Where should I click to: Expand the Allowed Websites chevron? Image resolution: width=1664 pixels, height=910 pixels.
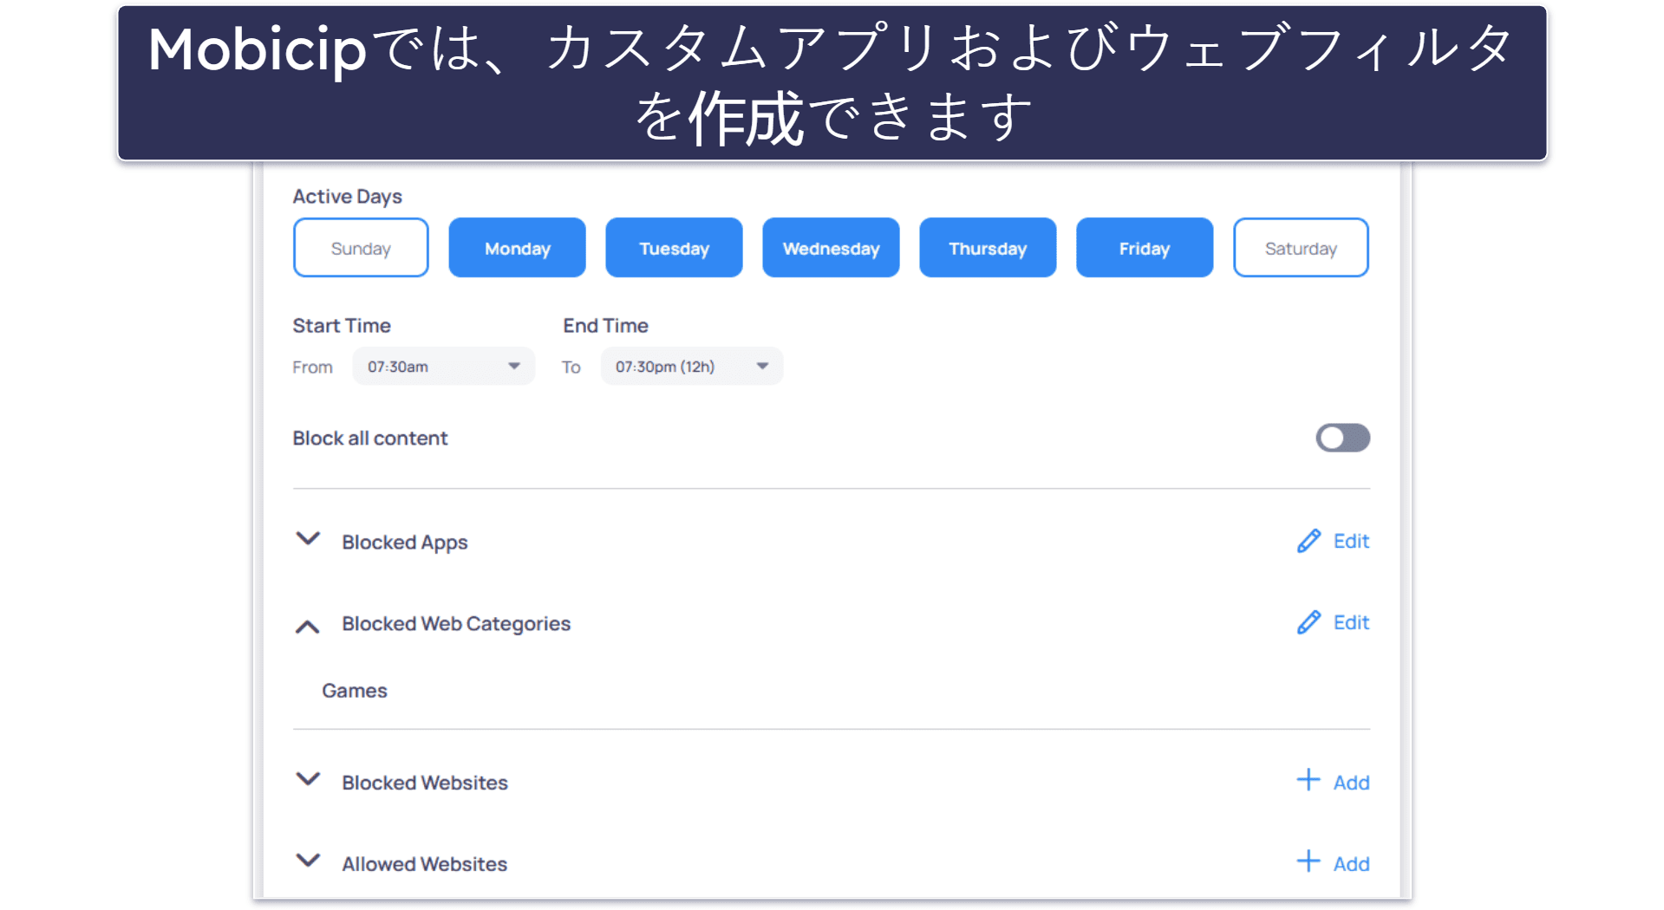tap(308, 861)
